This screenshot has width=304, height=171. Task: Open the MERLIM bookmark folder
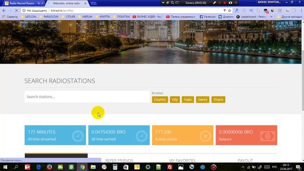(85, 17)
